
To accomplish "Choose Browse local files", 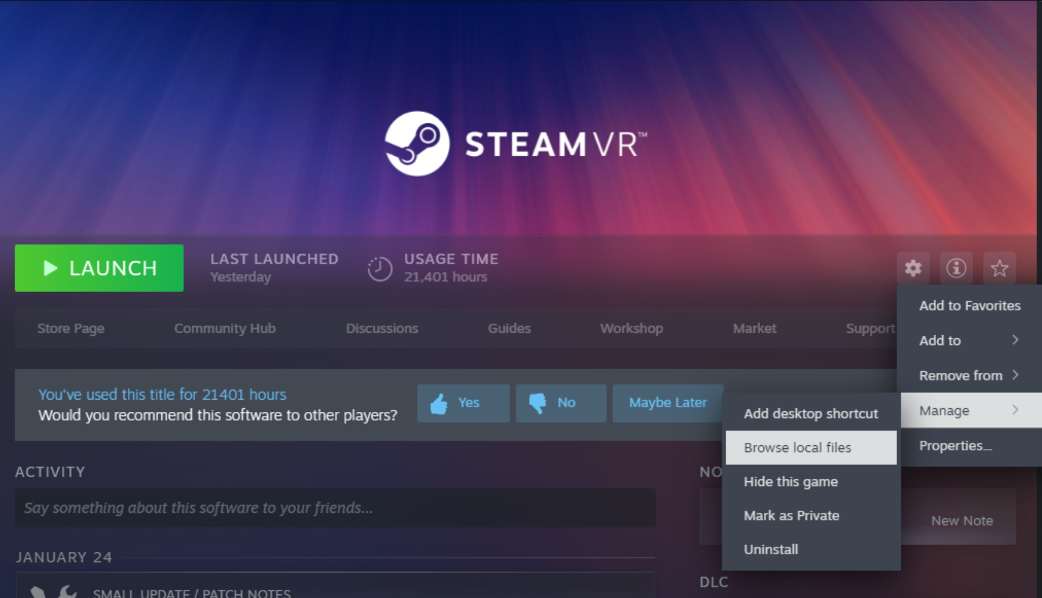I will (811, 448).
